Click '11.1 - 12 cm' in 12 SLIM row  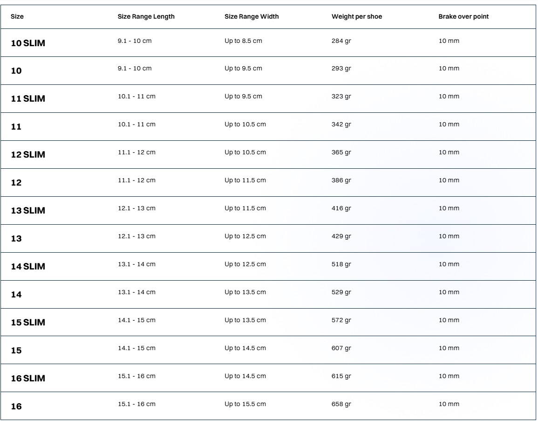click(136, 152)
